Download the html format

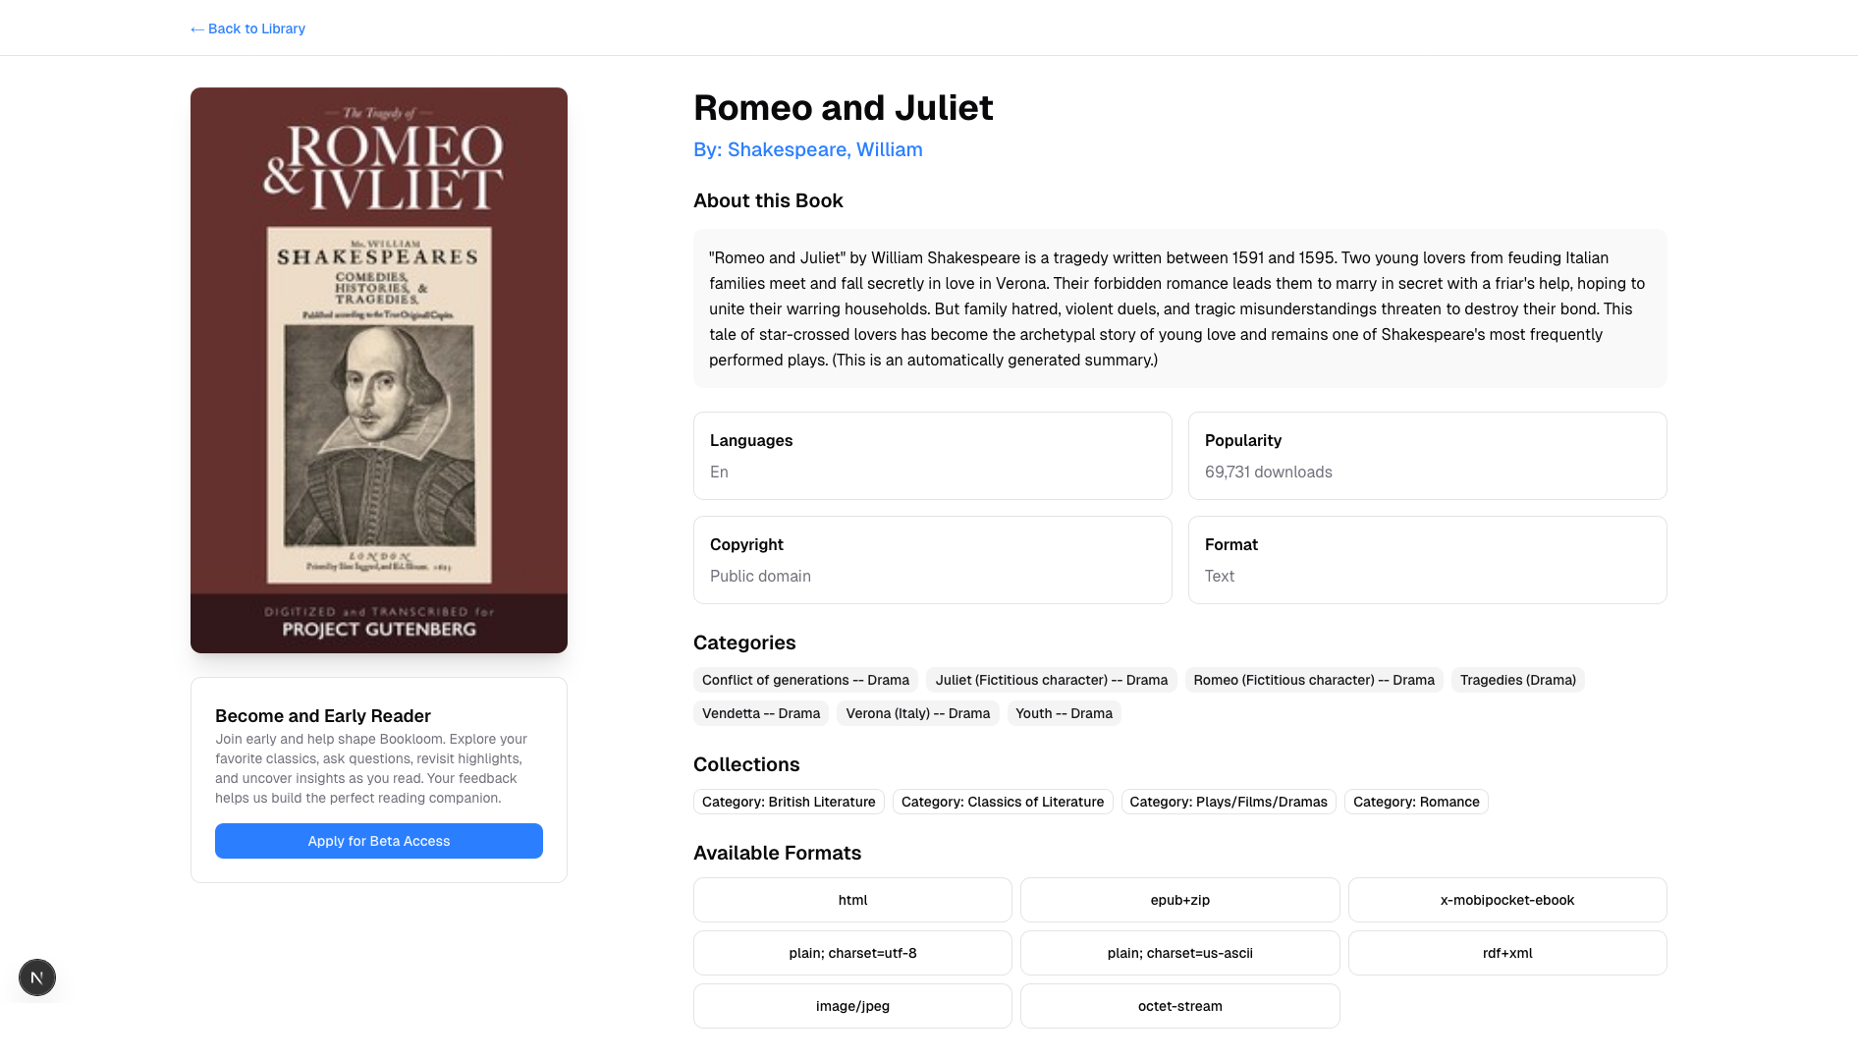click(852, 900)
